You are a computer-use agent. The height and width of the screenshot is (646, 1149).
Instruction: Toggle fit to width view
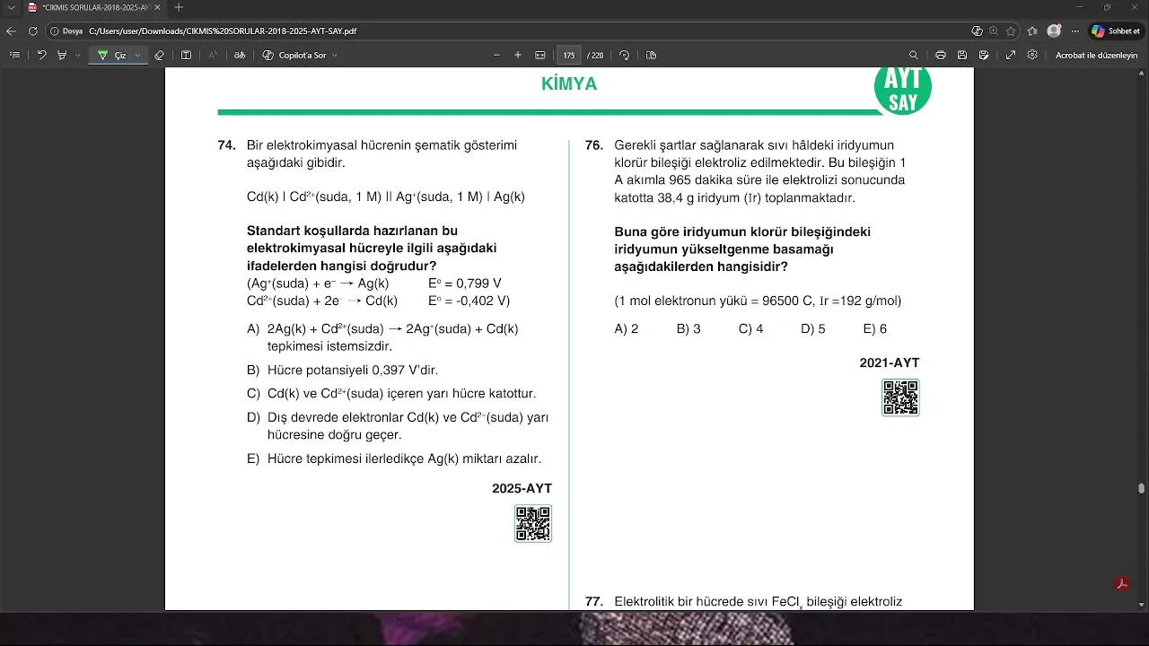(540, 55)
